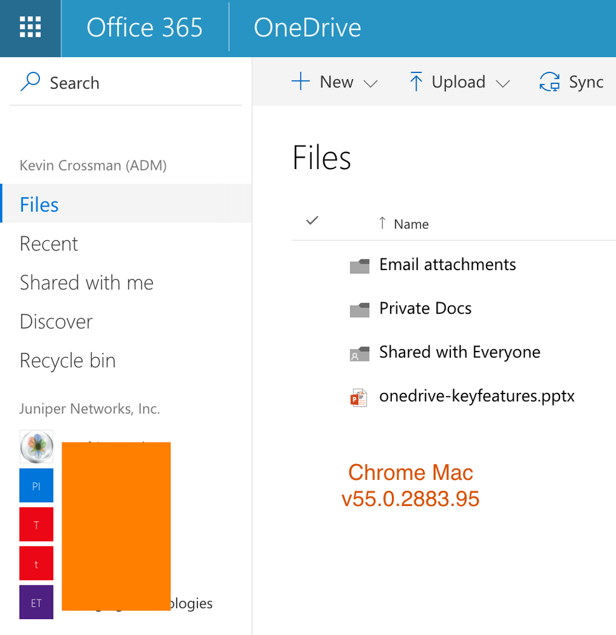Toggle the select-all checkmark in header
The image size is (616, 635).
coord(312,221)
